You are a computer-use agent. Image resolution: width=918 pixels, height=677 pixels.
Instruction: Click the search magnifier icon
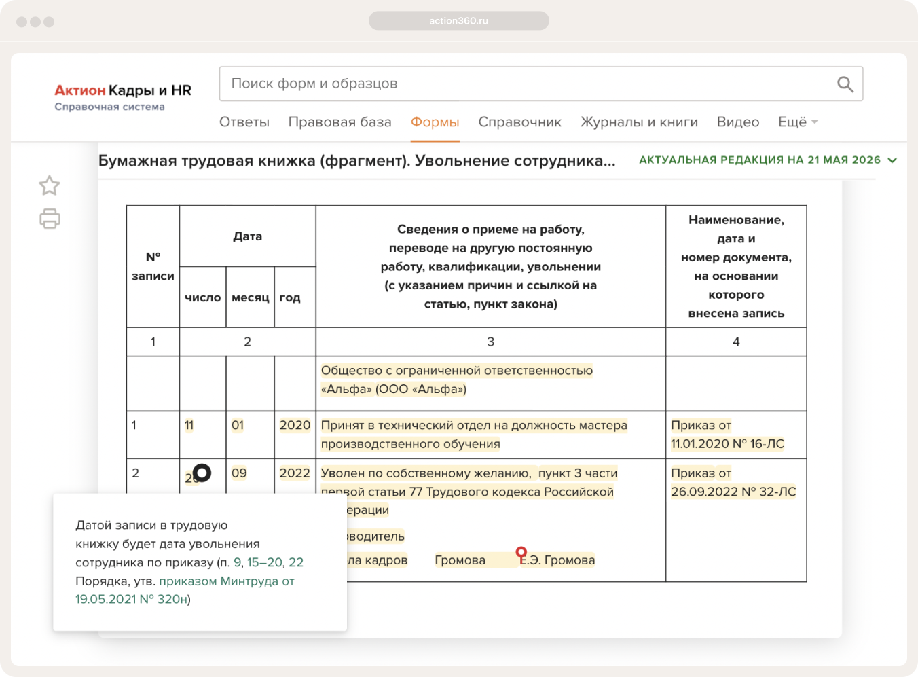(x=845, y=84)
